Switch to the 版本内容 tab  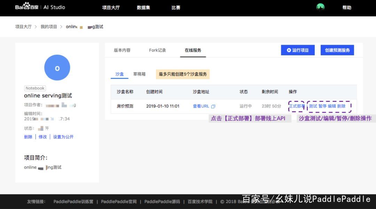click(x=122, y=50)
